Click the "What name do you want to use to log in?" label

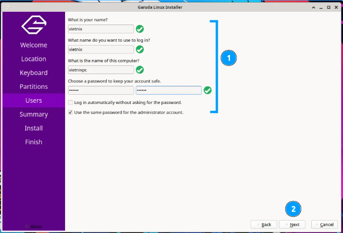[x=109, y=40]
